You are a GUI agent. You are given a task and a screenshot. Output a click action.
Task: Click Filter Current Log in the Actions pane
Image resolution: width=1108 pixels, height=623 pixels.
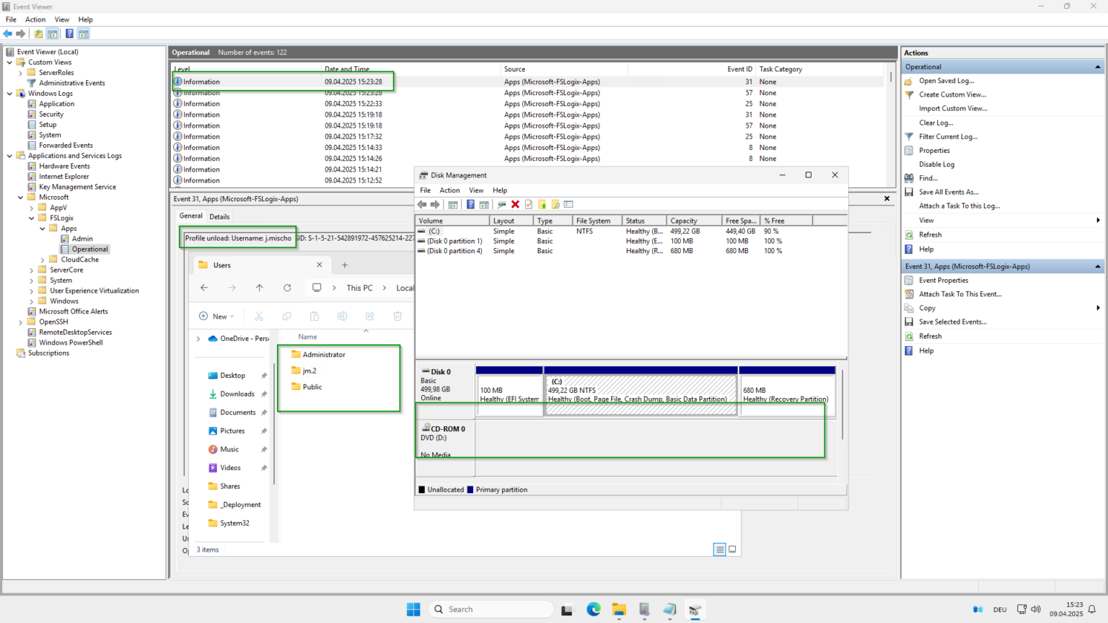(x=949, y=136)
